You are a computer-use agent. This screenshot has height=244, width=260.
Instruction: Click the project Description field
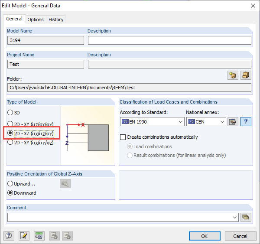click(169, 64)
